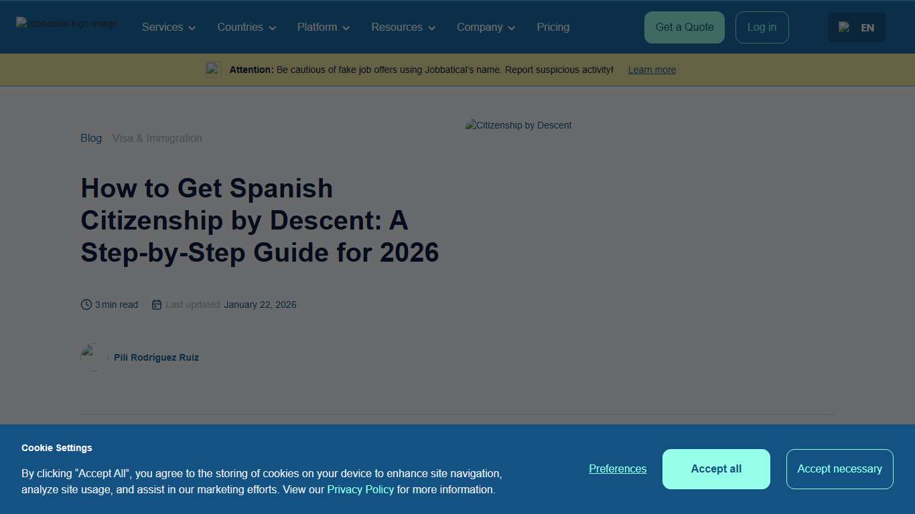The image size is (915, 514).
Task: Open cookie Preferences settings
Action: pos(617,469)
